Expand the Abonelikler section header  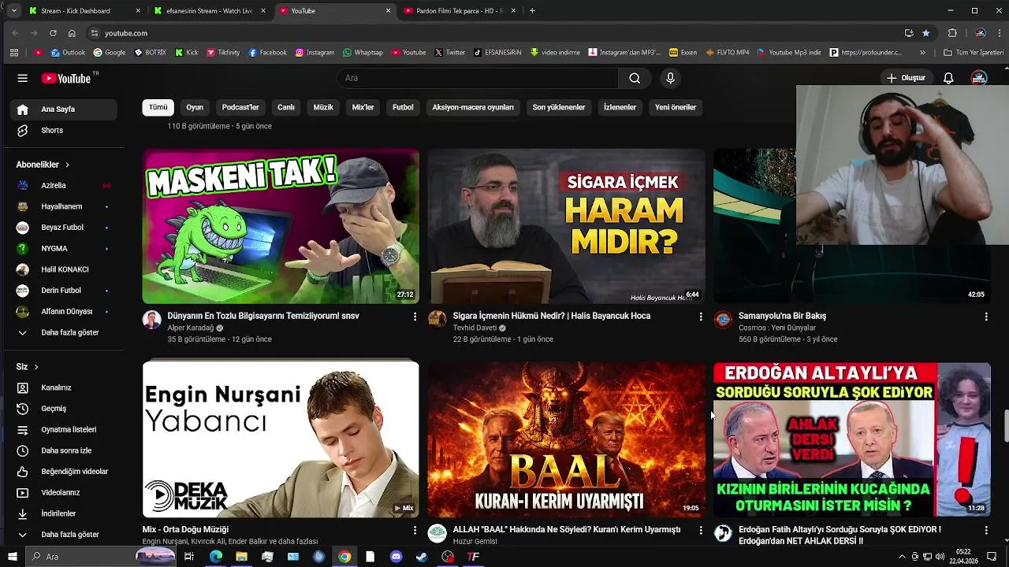(43, 165)
